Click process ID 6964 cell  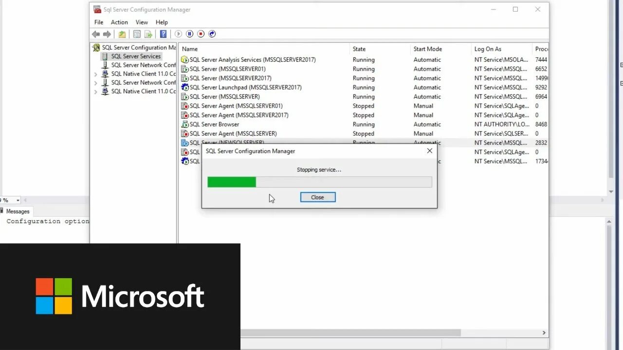[541, 97]
